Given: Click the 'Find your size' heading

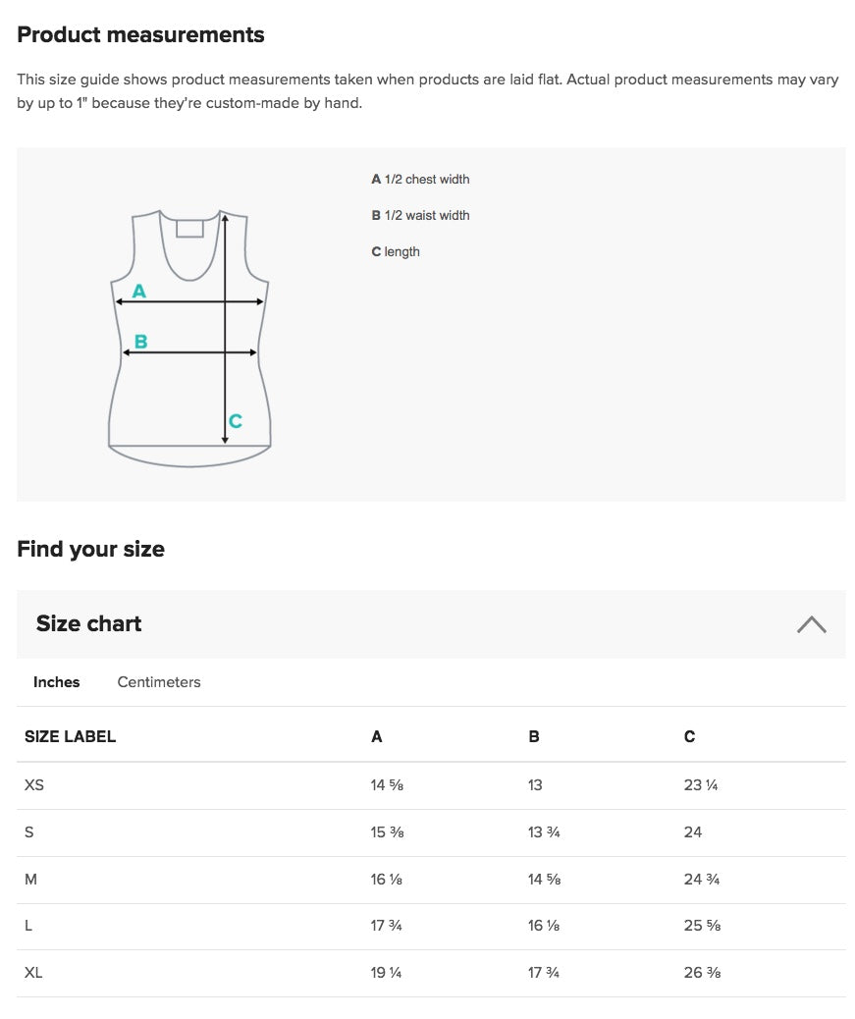Looking at the screenshot, I should pos(91,549).
